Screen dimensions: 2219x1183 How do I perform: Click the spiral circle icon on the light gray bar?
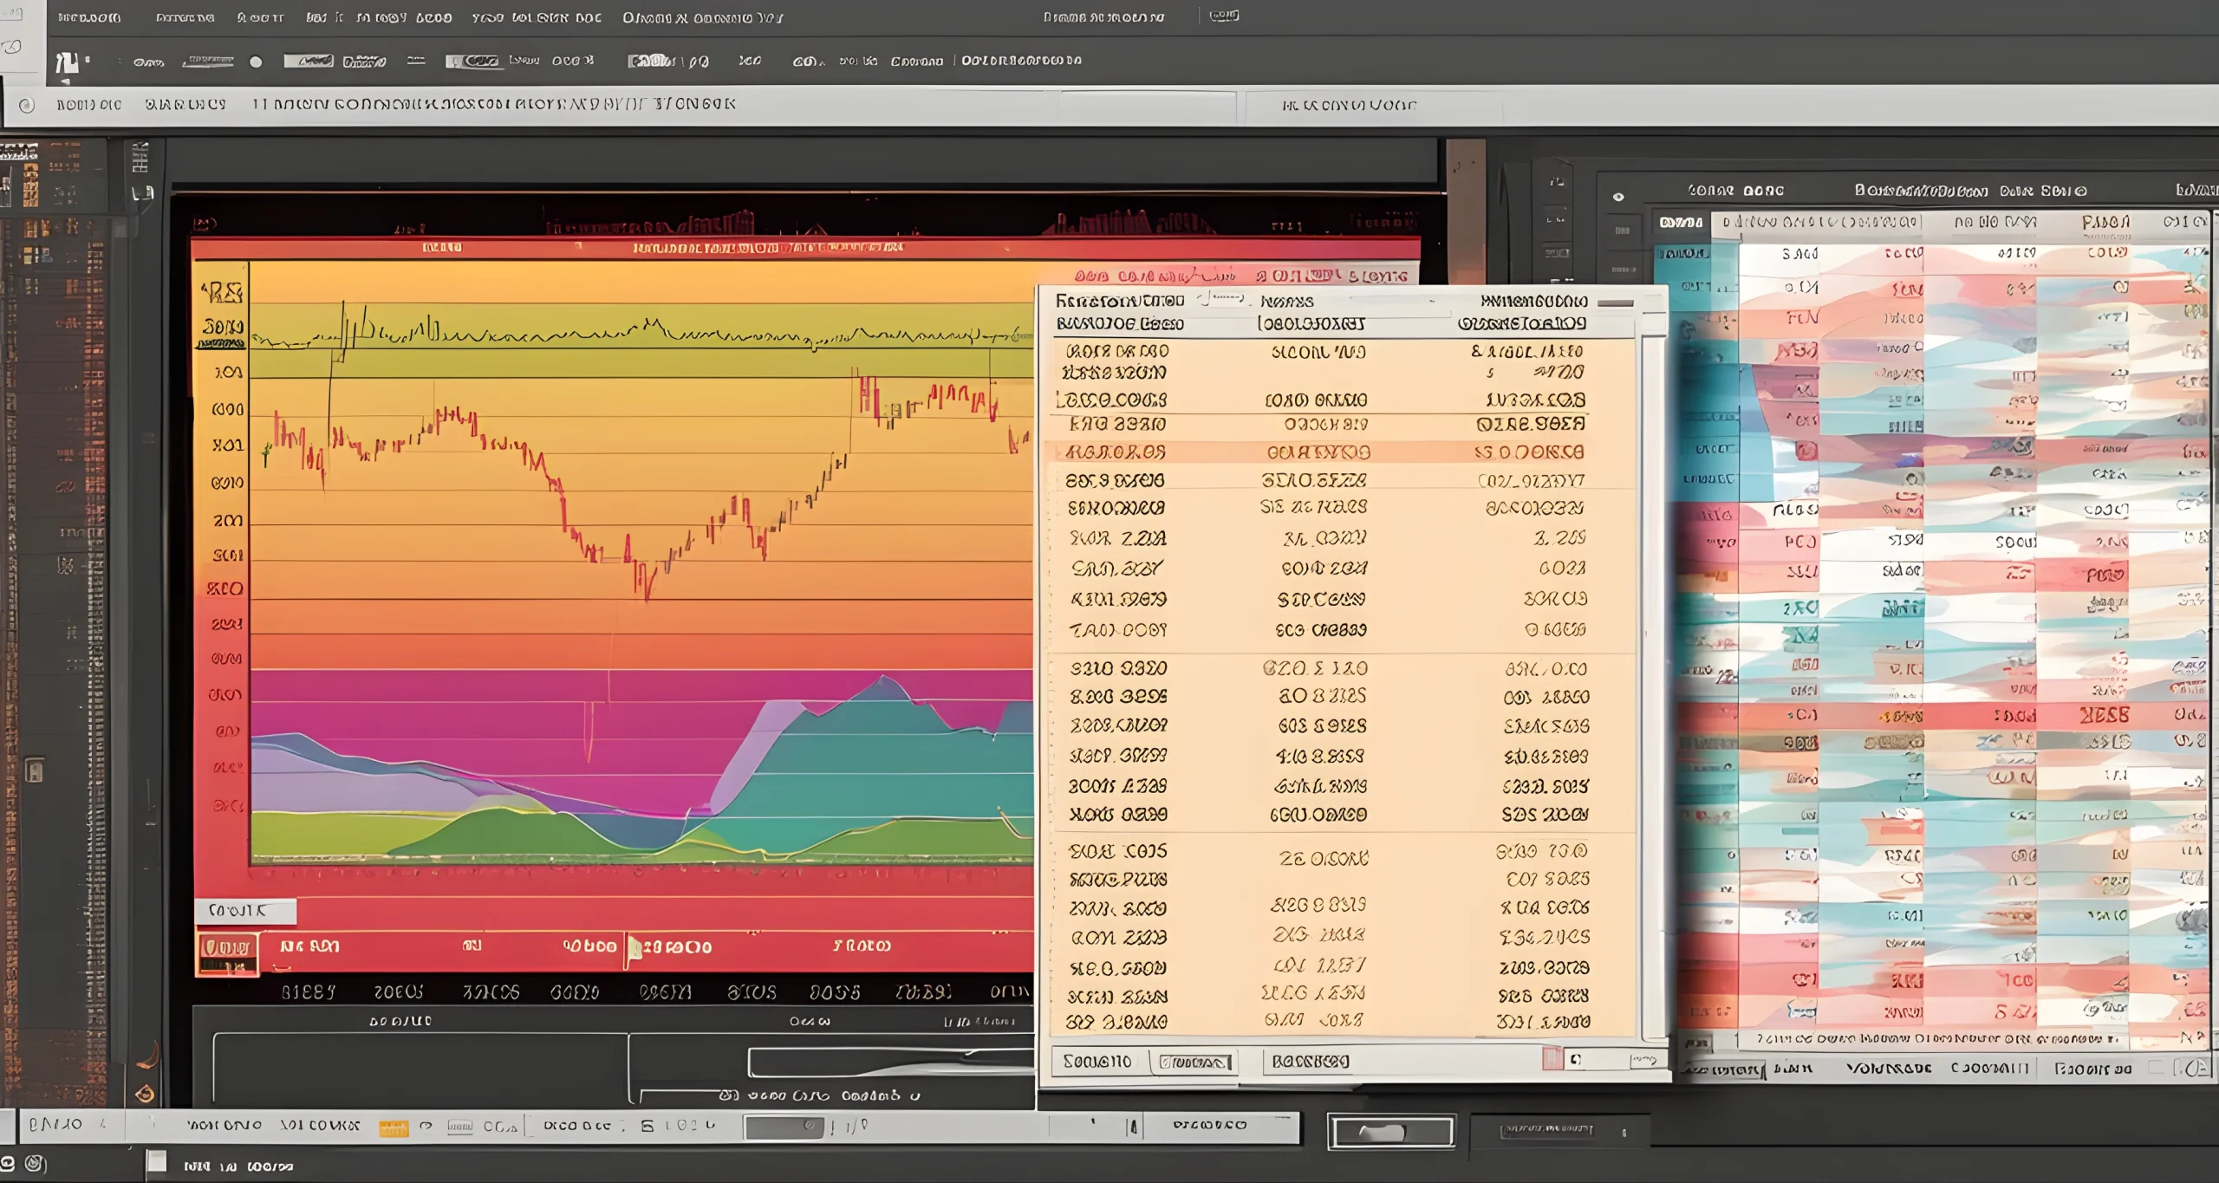click(27, 105)
